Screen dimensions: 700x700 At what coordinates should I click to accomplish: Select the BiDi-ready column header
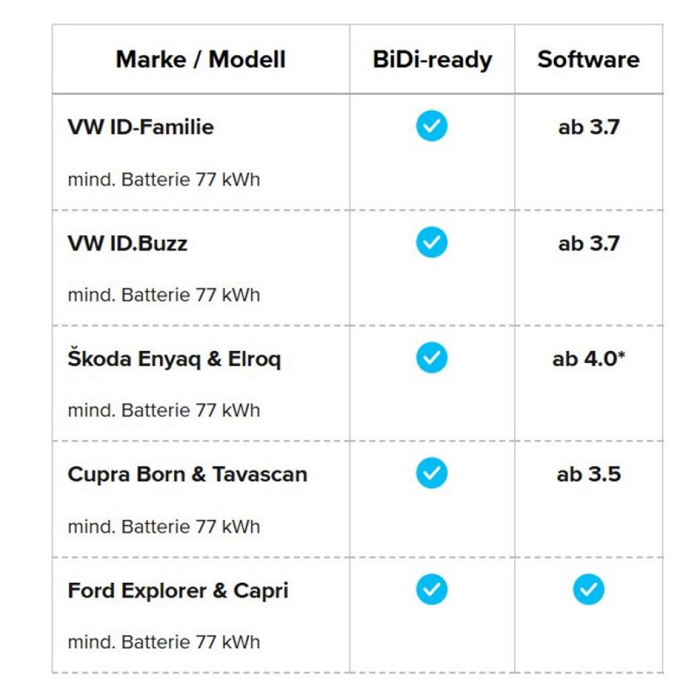pos(432,60)
